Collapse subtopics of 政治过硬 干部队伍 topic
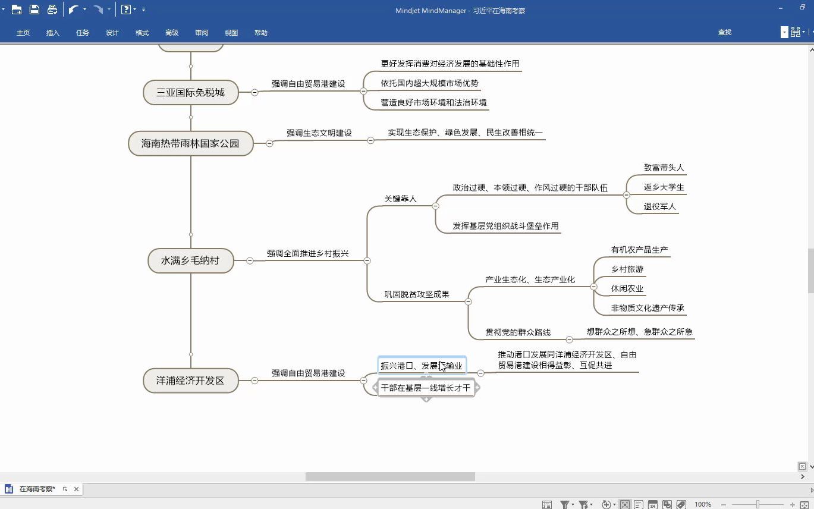 coord(626,195)
